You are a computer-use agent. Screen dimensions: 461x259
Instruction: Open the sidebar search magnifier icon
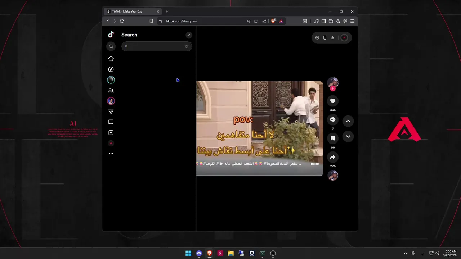pos(111,46)
